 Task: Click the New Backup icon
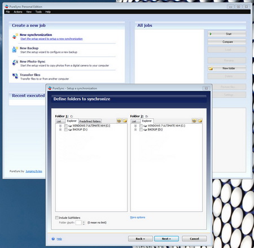click(x=15, y=50)
